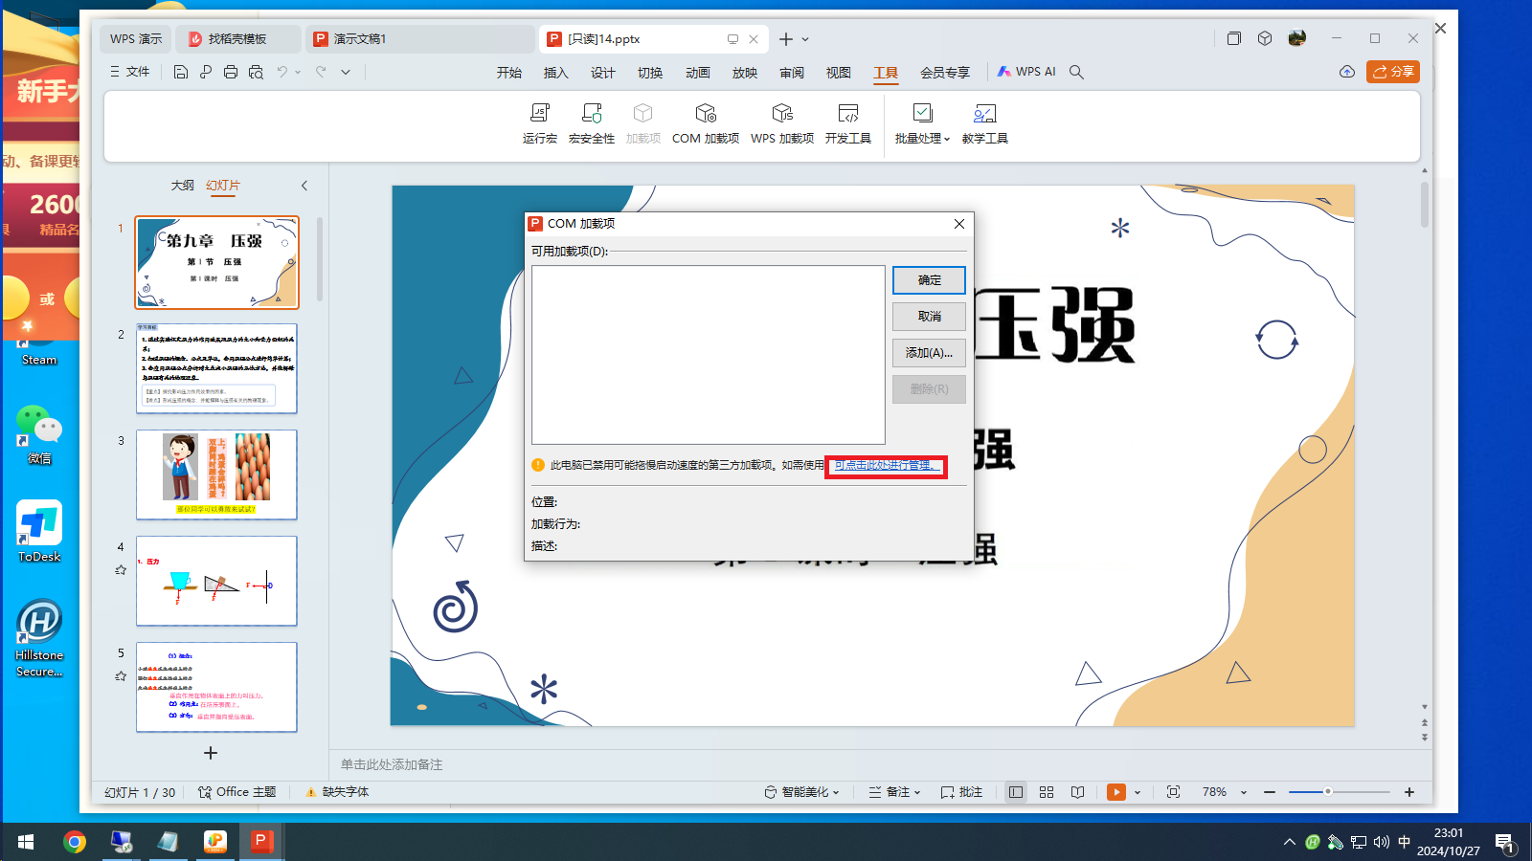Click the COM 加载项 ribbon icon

[x=706, y=123]
